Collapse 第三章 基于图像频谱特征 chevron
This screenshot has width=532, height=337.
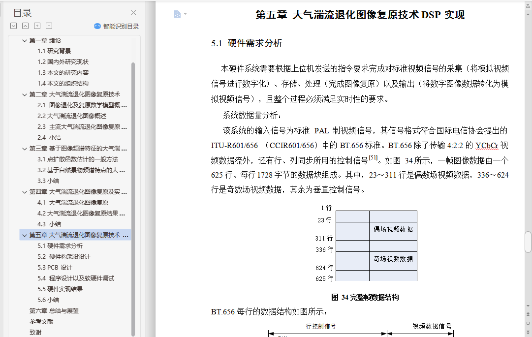(25, 149)
